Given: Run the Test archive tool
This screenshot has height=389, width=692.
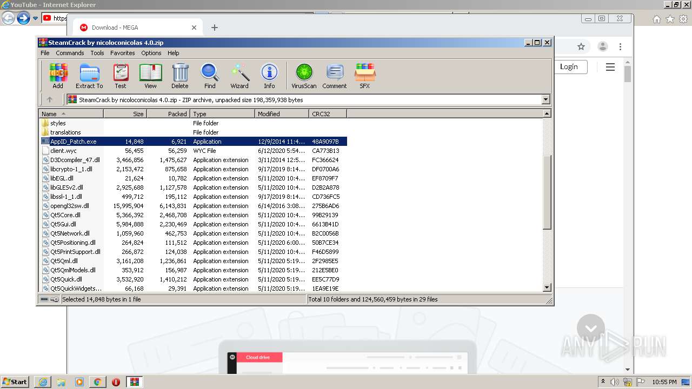Looking at the screenshot, I should point(121,76).
